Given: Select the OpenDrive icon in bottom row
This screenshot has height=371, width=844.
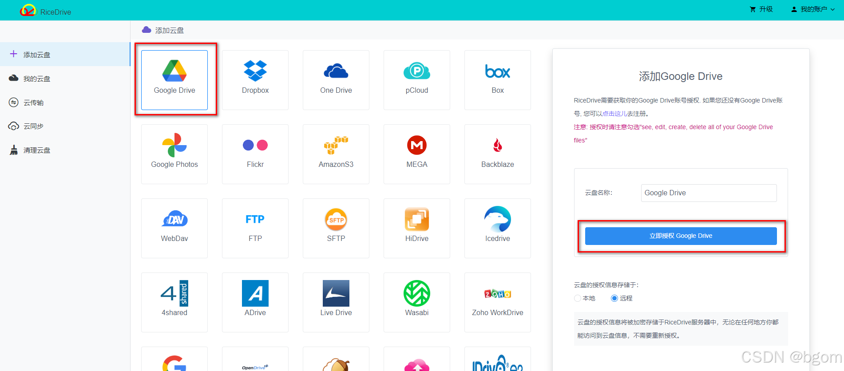Looking at the screenshot, I should [255, 367].
